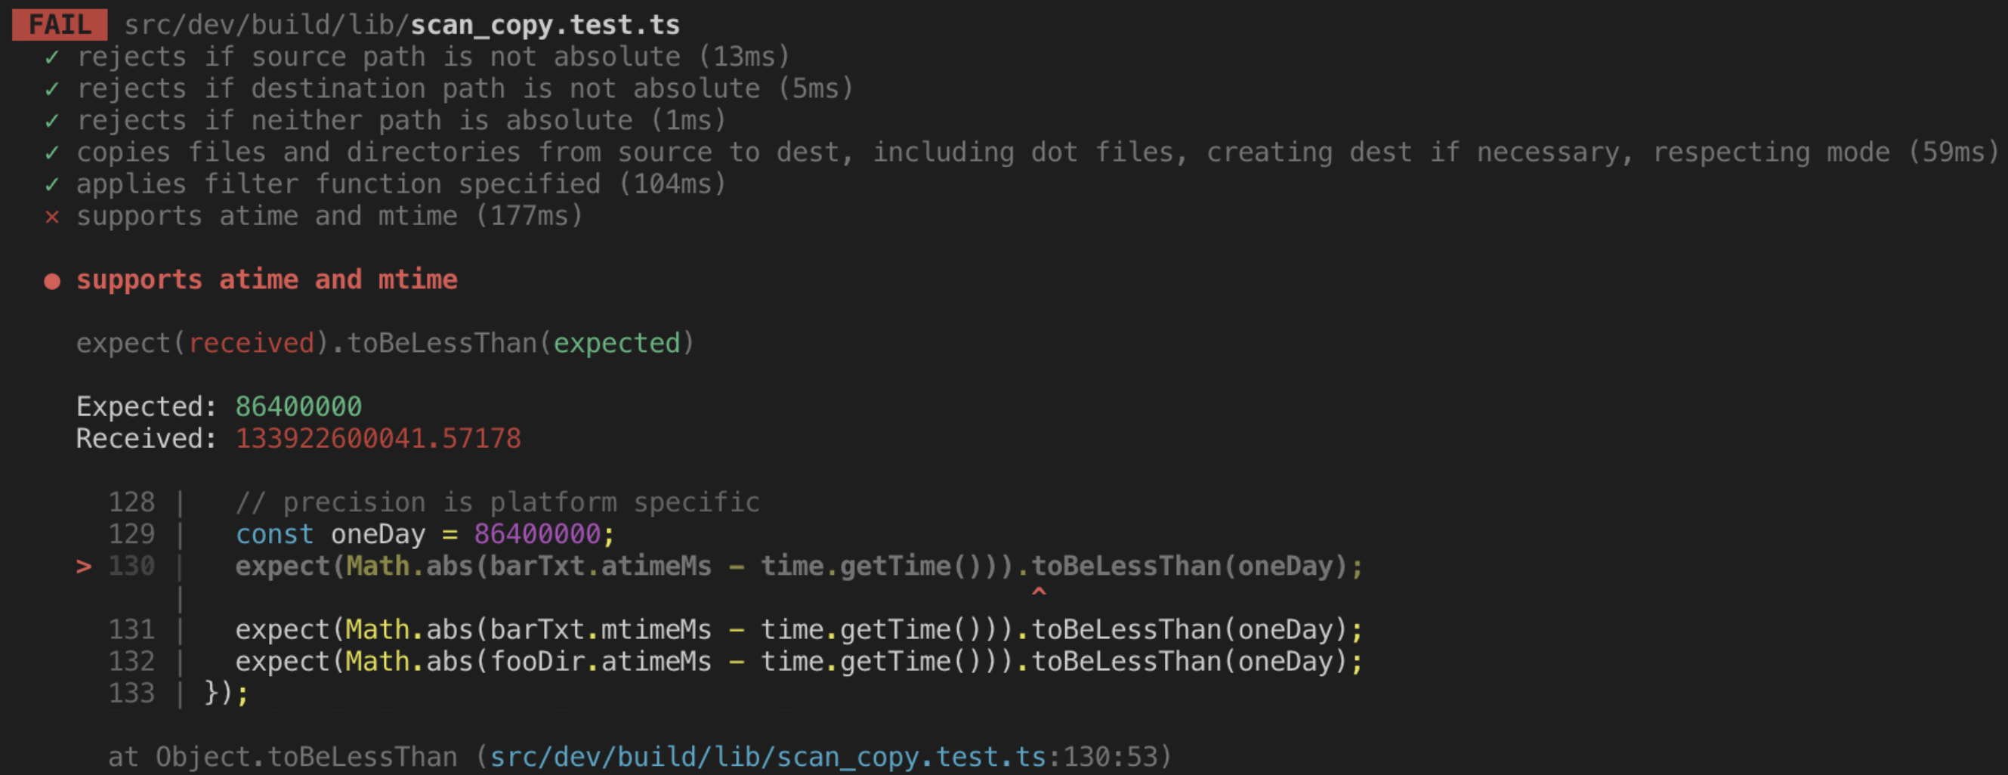Click the '// precision is platform specific' comment

pos(497,503)
